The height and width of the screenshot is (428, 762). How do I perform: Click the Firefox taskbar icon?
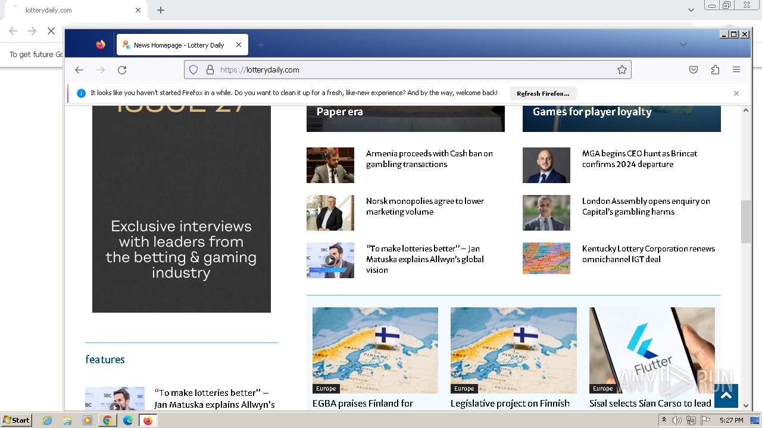point(148,420)
